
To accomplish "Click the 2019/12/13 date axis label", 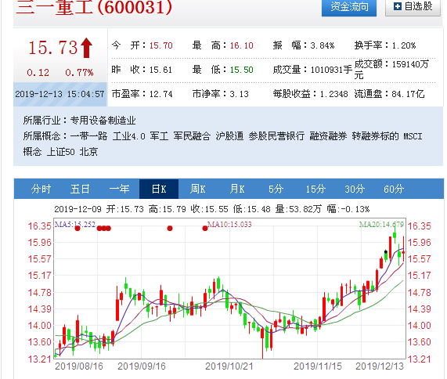I will tap(380, 366).
